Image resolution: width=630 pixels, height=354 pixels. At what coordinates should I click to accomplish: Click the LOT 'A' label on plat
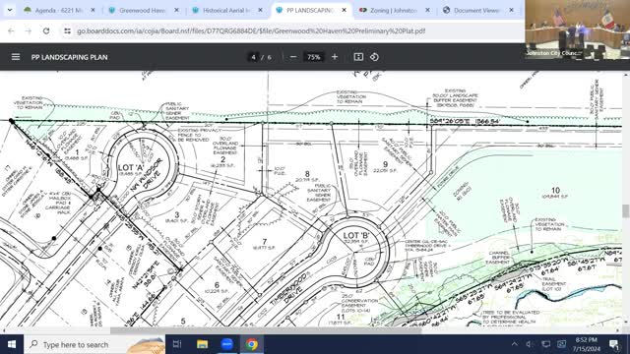tap(131, 167)
